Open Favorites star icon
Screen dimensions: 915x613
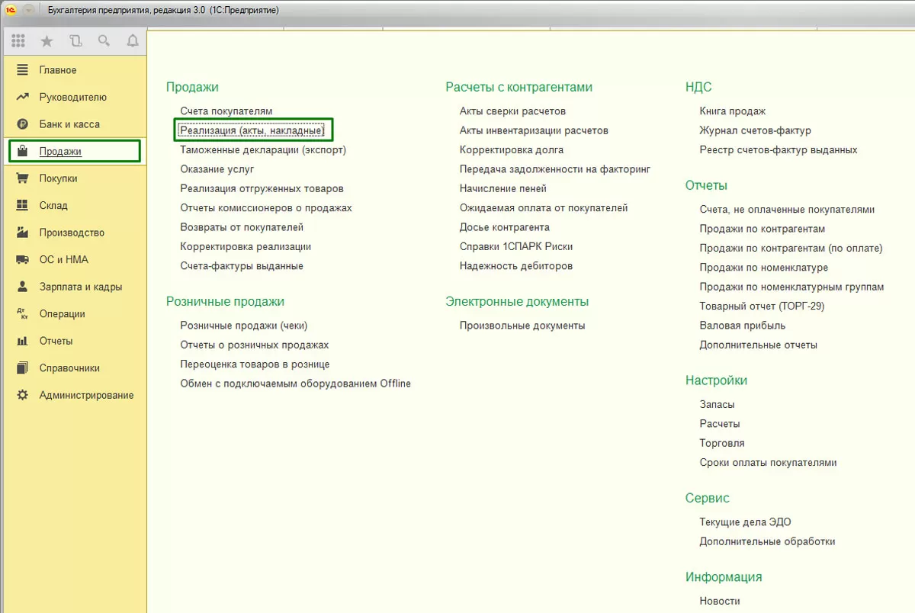click(x=47, y=41)
